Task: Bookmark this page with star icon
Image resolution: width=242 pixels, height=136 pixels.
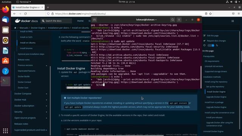Action: click(210, 14)
